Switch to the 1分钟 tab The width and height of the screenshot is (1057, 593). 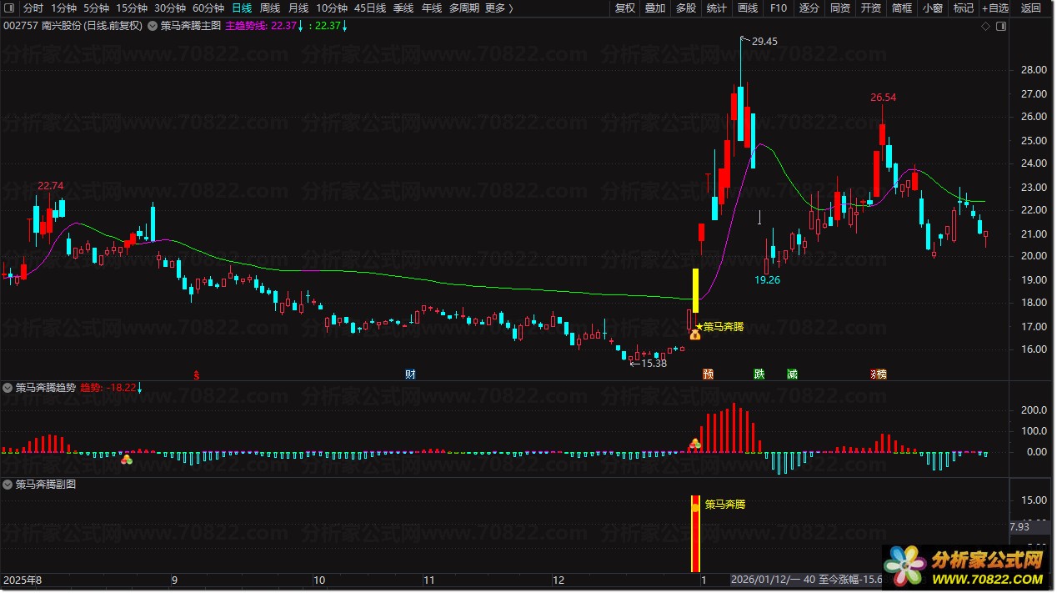(x=63, y=8)
